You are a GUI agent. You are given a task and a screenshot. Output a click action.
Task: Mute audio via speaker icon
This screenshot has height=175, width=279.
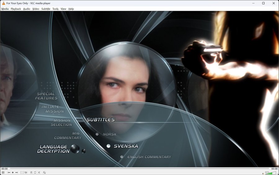click(263, 173)
